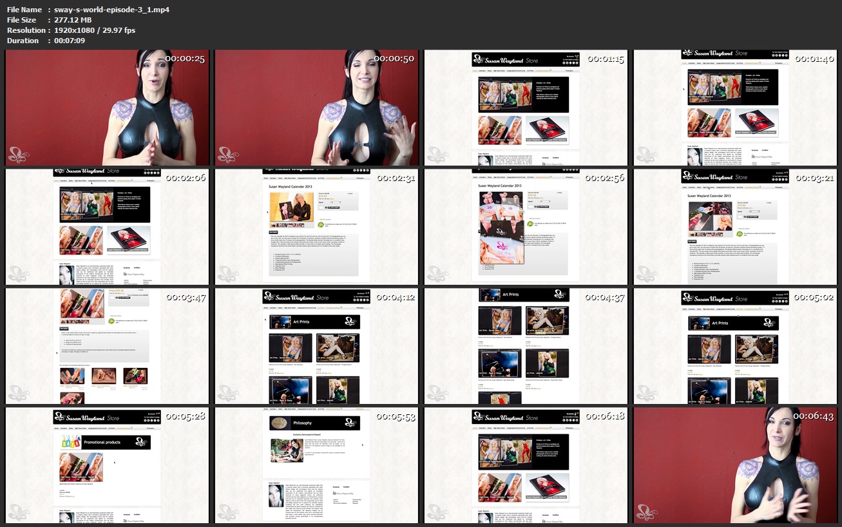Open the frame timestamped 00:05:02
The image size is (842, 527).
[734, 346]
